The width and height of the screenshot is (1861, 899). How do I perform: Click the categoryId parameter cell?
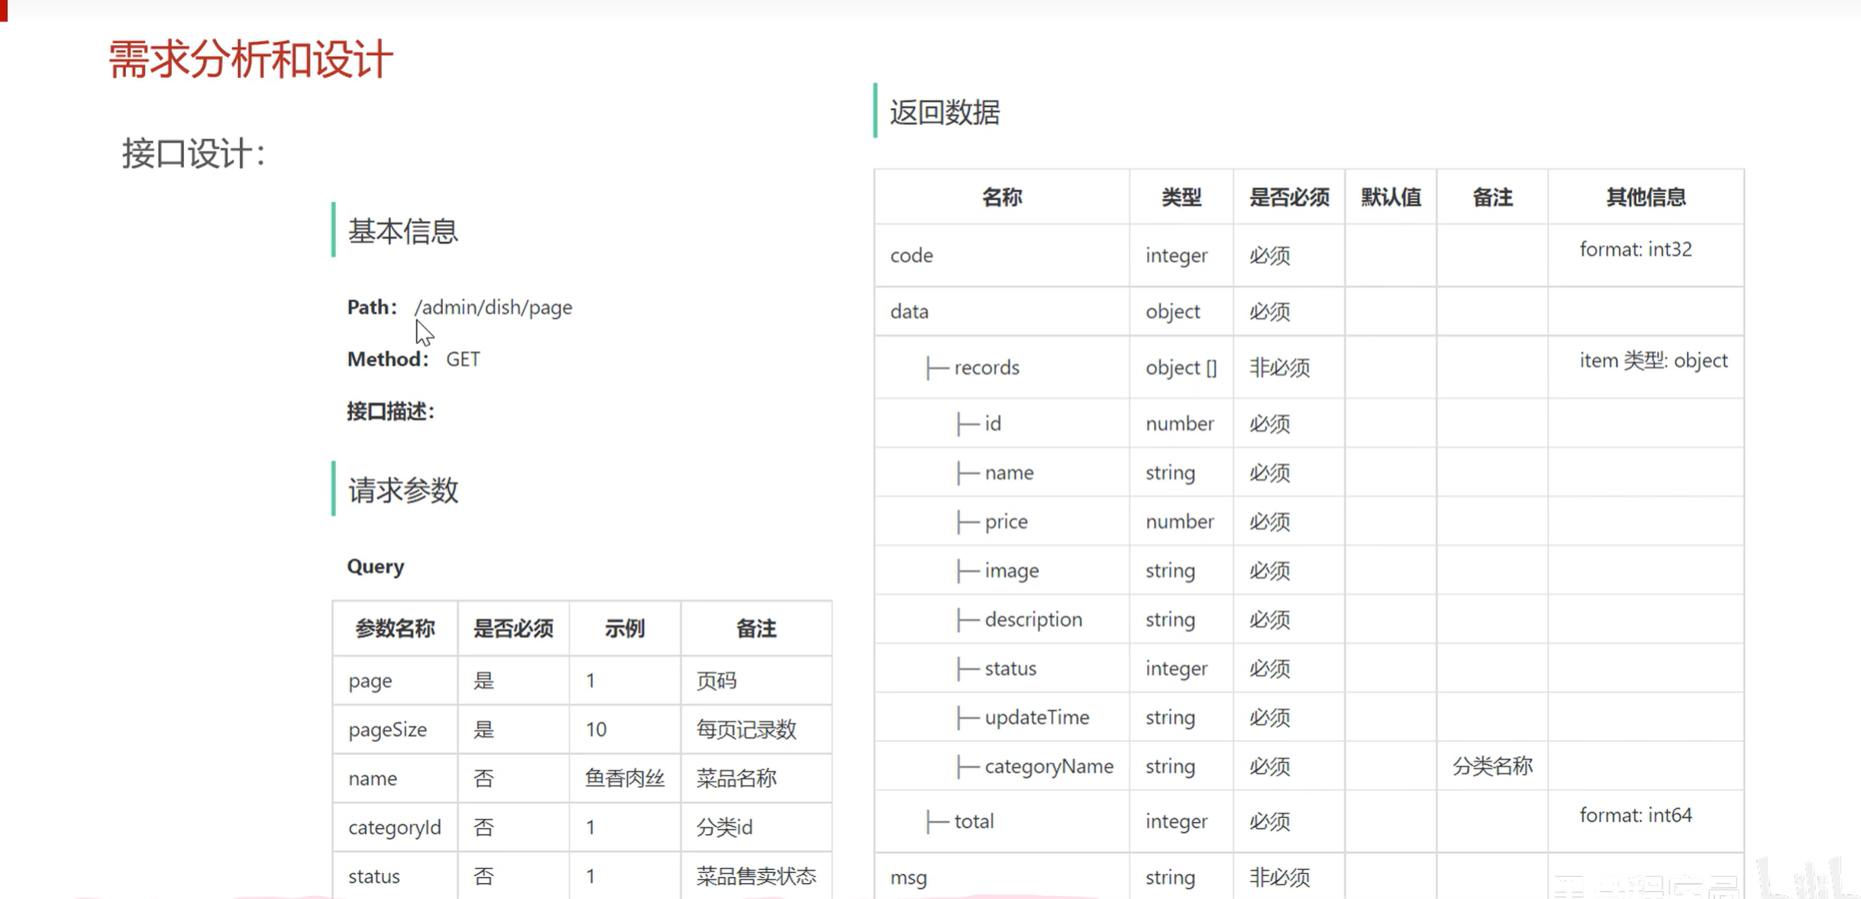click(x=394, y=826)
